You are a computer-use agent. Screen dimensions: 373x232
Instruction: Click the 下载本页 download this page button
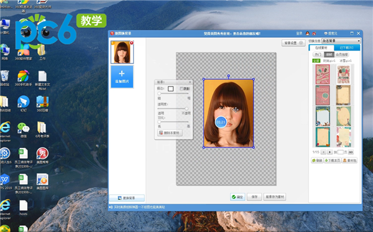[x=333, y=160]
